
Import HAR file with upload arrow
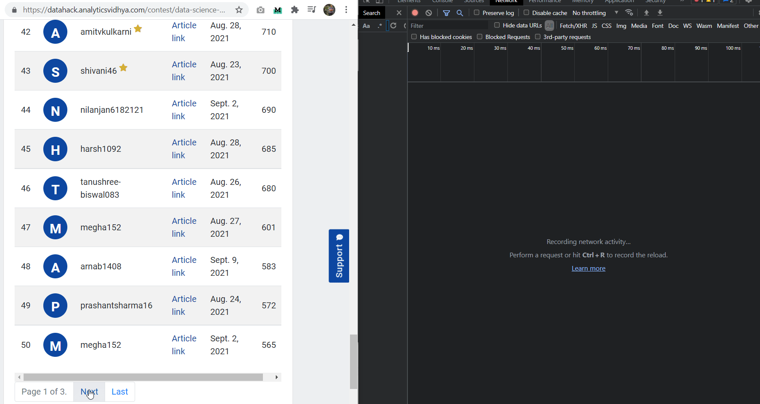tap(646, 12)
